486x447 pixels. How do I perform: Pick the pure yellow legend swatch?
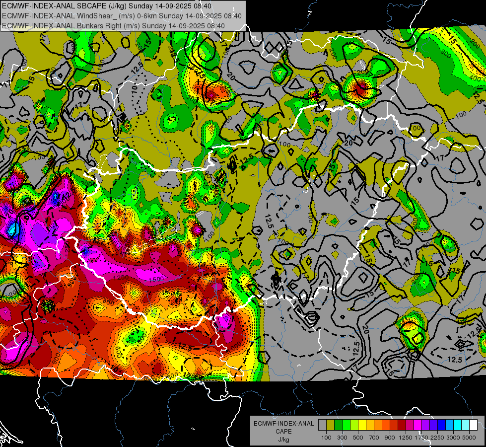tap(362, 425)
